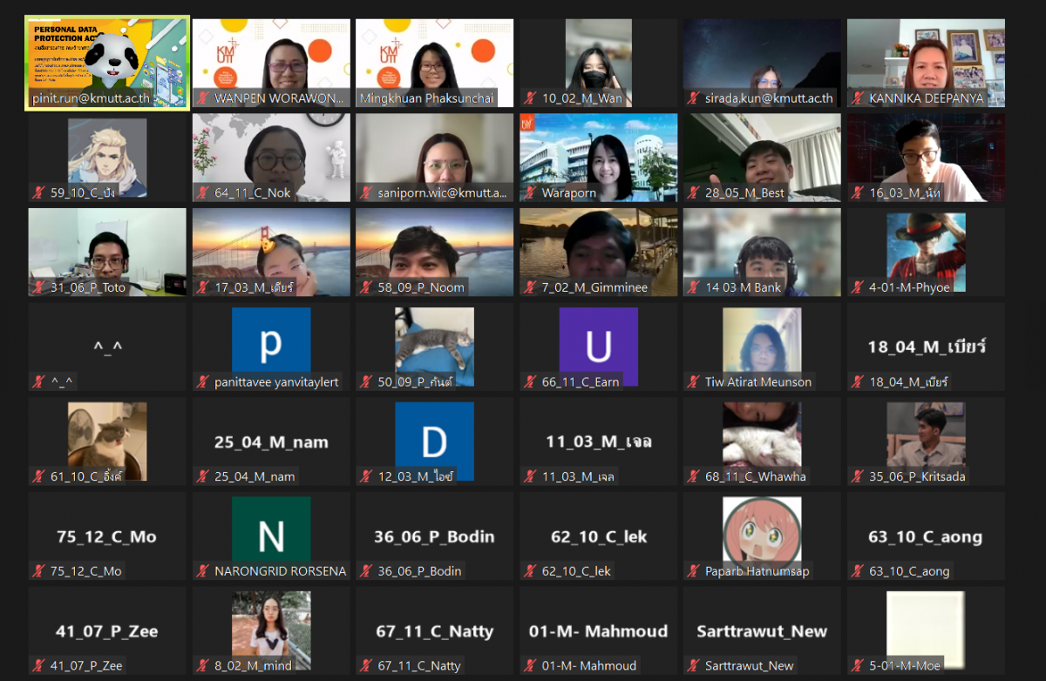Click 62_10_C_lek's muted mic icon

[530, 571]
